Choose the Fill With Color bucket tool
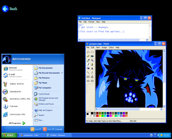 tap(92, 56)
